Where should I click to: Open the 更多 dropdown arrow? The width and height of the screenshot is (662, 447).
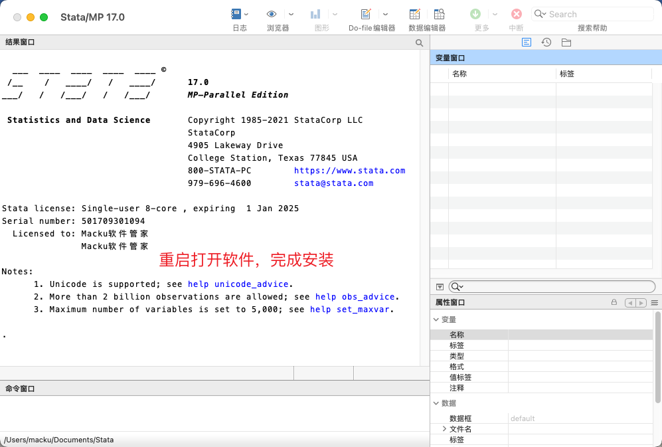[495, 15]
